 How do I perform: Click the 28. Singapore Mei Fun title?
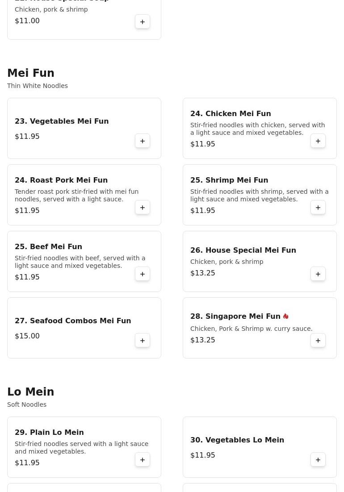click(235, 316)
